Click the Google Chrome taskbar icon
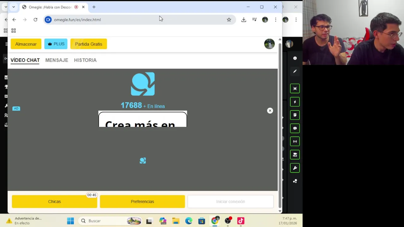404x227 pixels. (215, 221)
